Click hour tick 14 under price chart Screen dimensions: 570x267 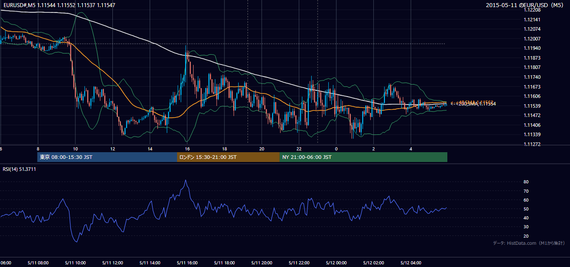point(150,149)
